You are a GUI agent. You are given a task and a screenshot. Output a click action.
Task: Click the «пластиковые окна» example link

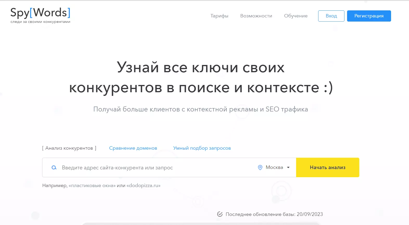point(92,186)
